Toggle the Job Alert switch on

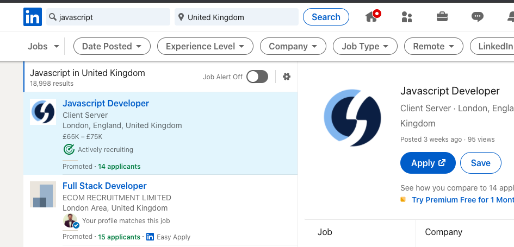[257, 77]
